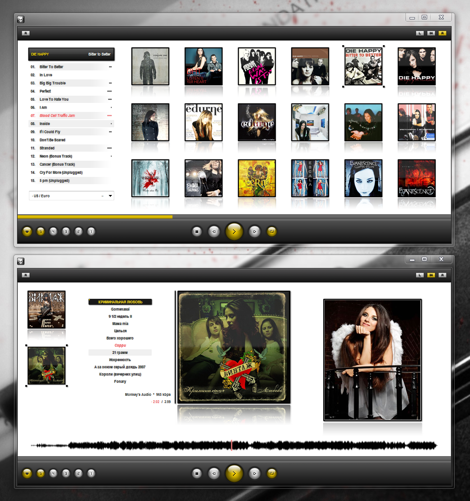This screenshot has height=501, width=470.
Task: Click the remaining time -2:02 display
Action: pyautogui.click(x=155, y=402)
